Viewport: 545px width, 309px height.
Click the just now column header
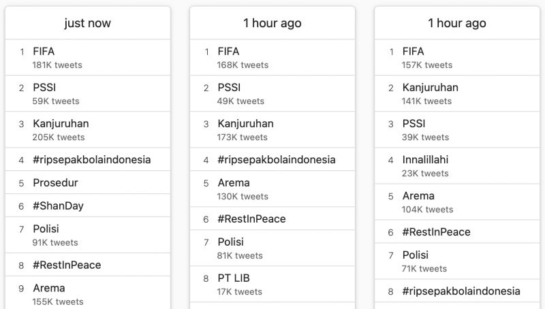tap(88, 23)
